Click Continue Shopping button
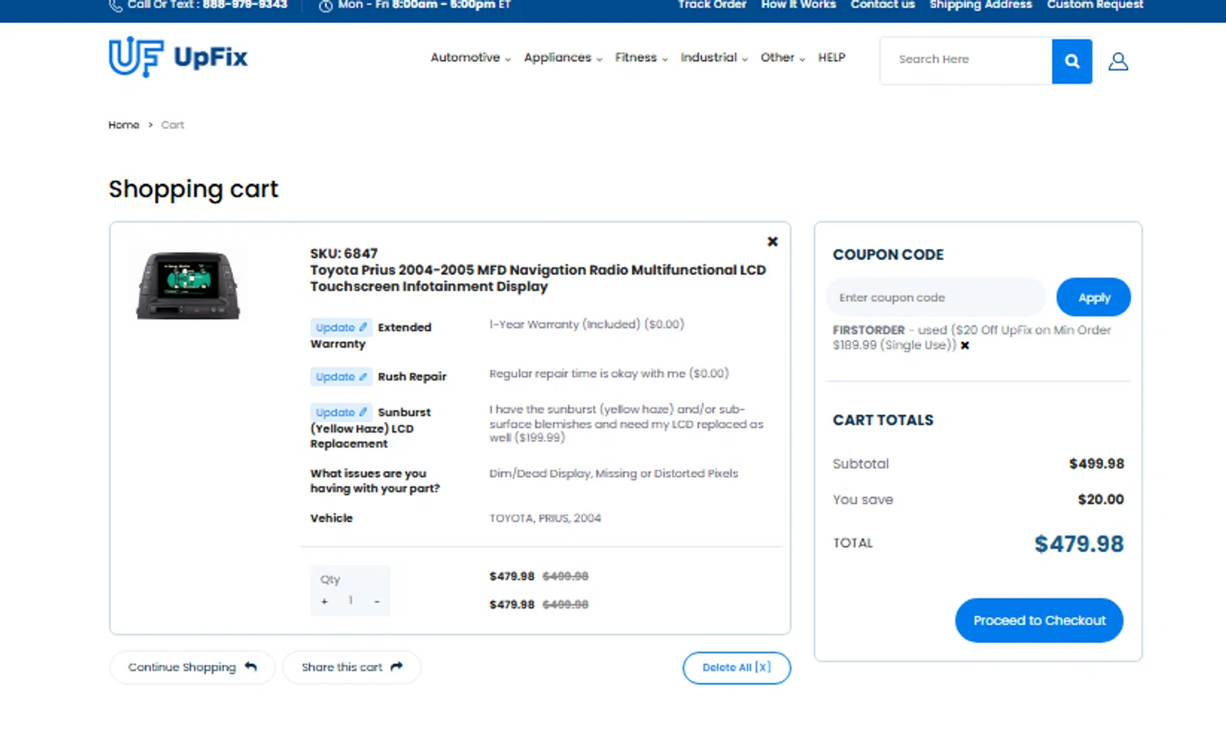The image size is (1226, 754). click(192, 667)
